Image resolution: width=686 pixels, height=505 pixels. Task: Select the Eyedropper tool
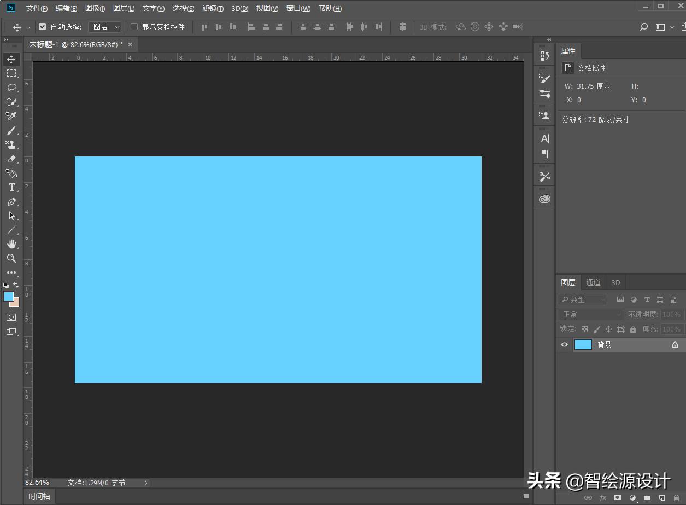[11, 116]
